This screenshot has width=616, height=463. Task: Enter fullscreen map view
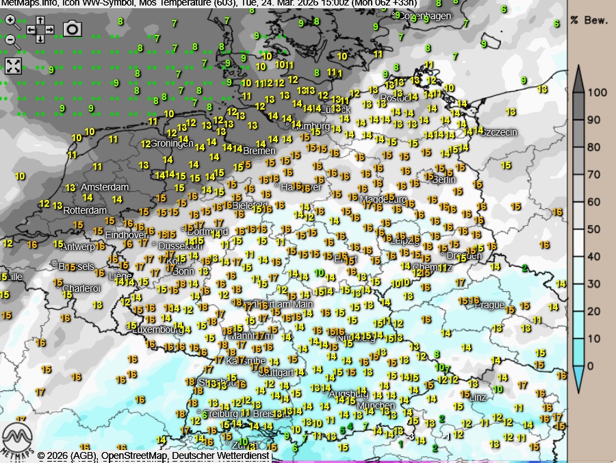[x=13, y=66]
